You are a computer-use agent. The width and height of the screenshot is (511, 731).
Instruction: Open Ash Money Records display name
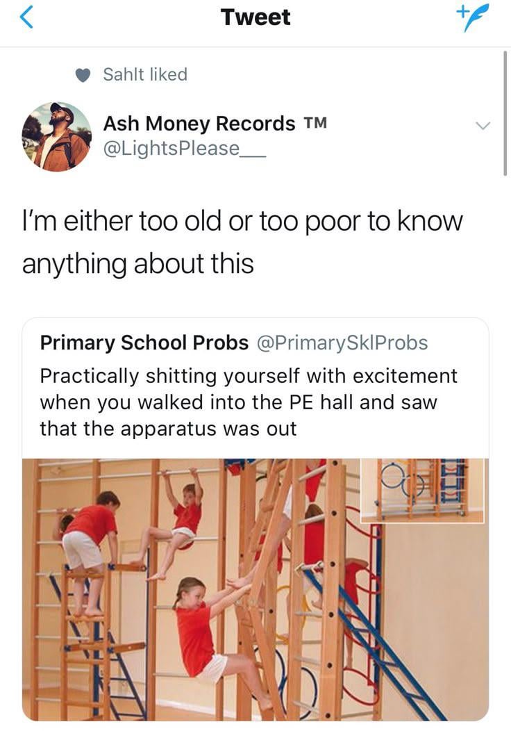pos(199,124)
